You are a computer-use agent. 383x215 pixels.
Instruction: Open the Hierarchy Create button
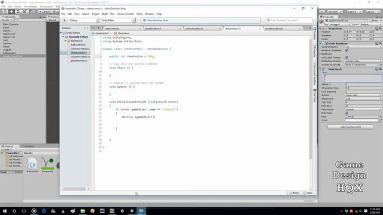click(6, 20)
